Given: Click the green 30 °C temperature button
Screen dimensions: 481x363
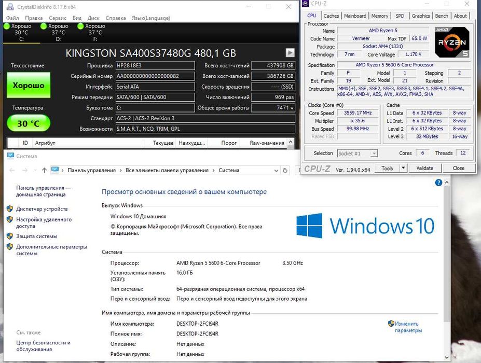Looking at the screenshot, I should click(28, 123).
